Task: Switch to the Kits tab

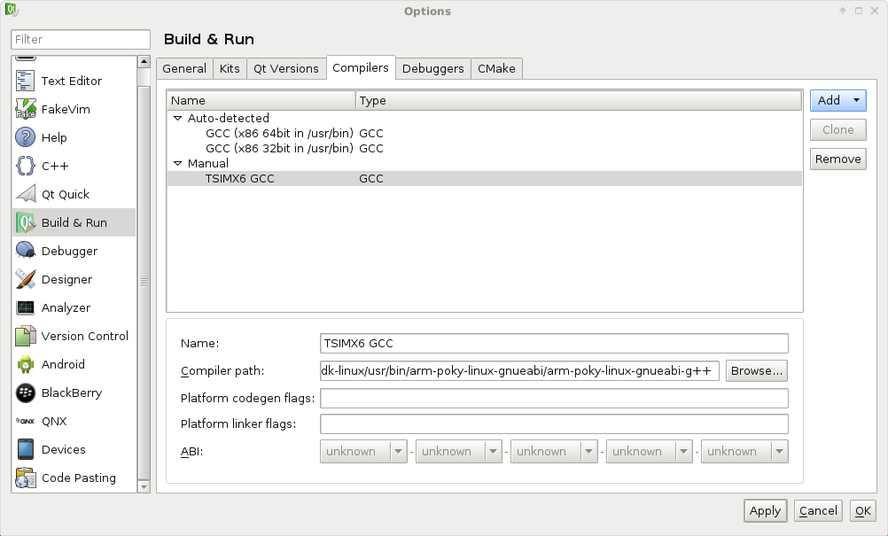Action: [230, 68]
